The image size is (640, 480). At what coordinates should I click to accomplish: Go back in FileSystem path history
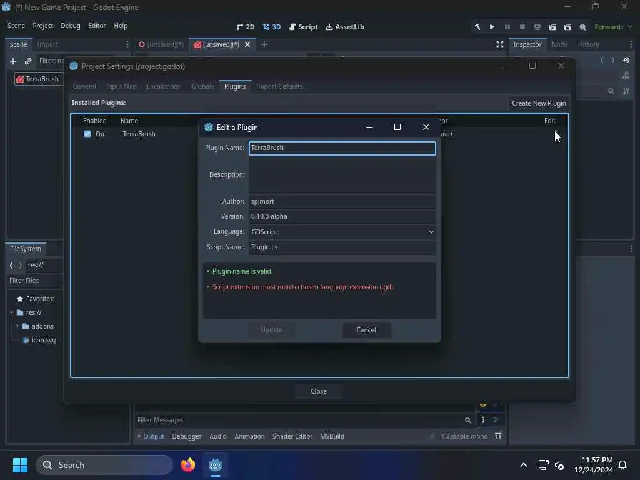(11, 265)
